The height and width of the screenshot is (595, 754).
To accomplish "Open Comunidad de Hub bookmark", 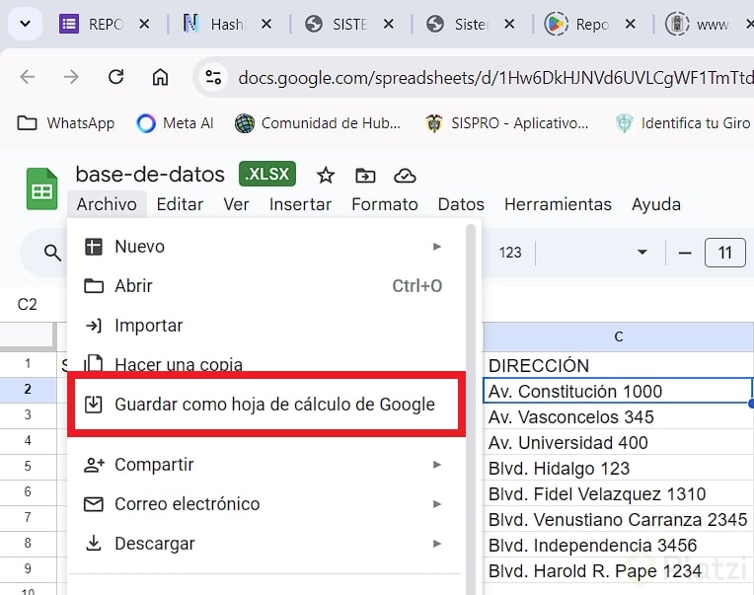I will click(x=318, y=123).
